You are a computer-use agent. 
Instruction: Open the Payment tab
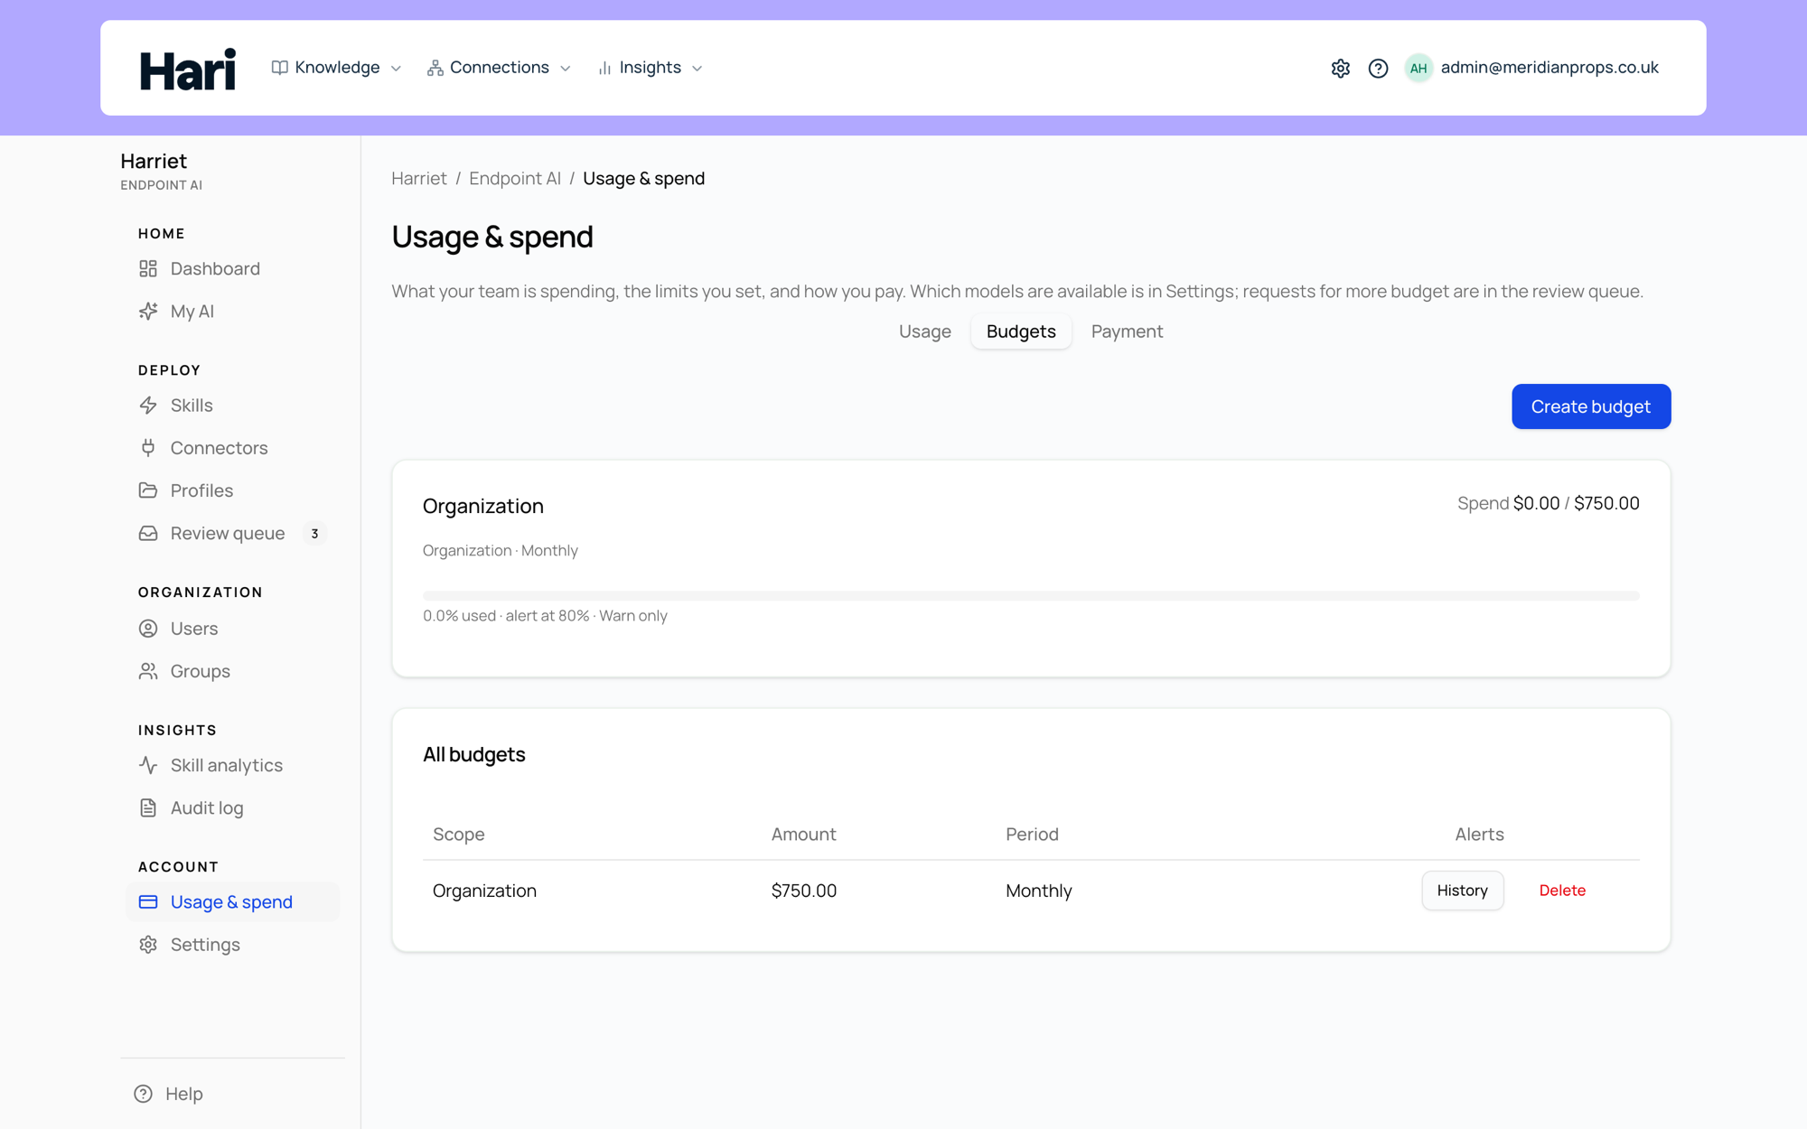[x=1127, y=331]
